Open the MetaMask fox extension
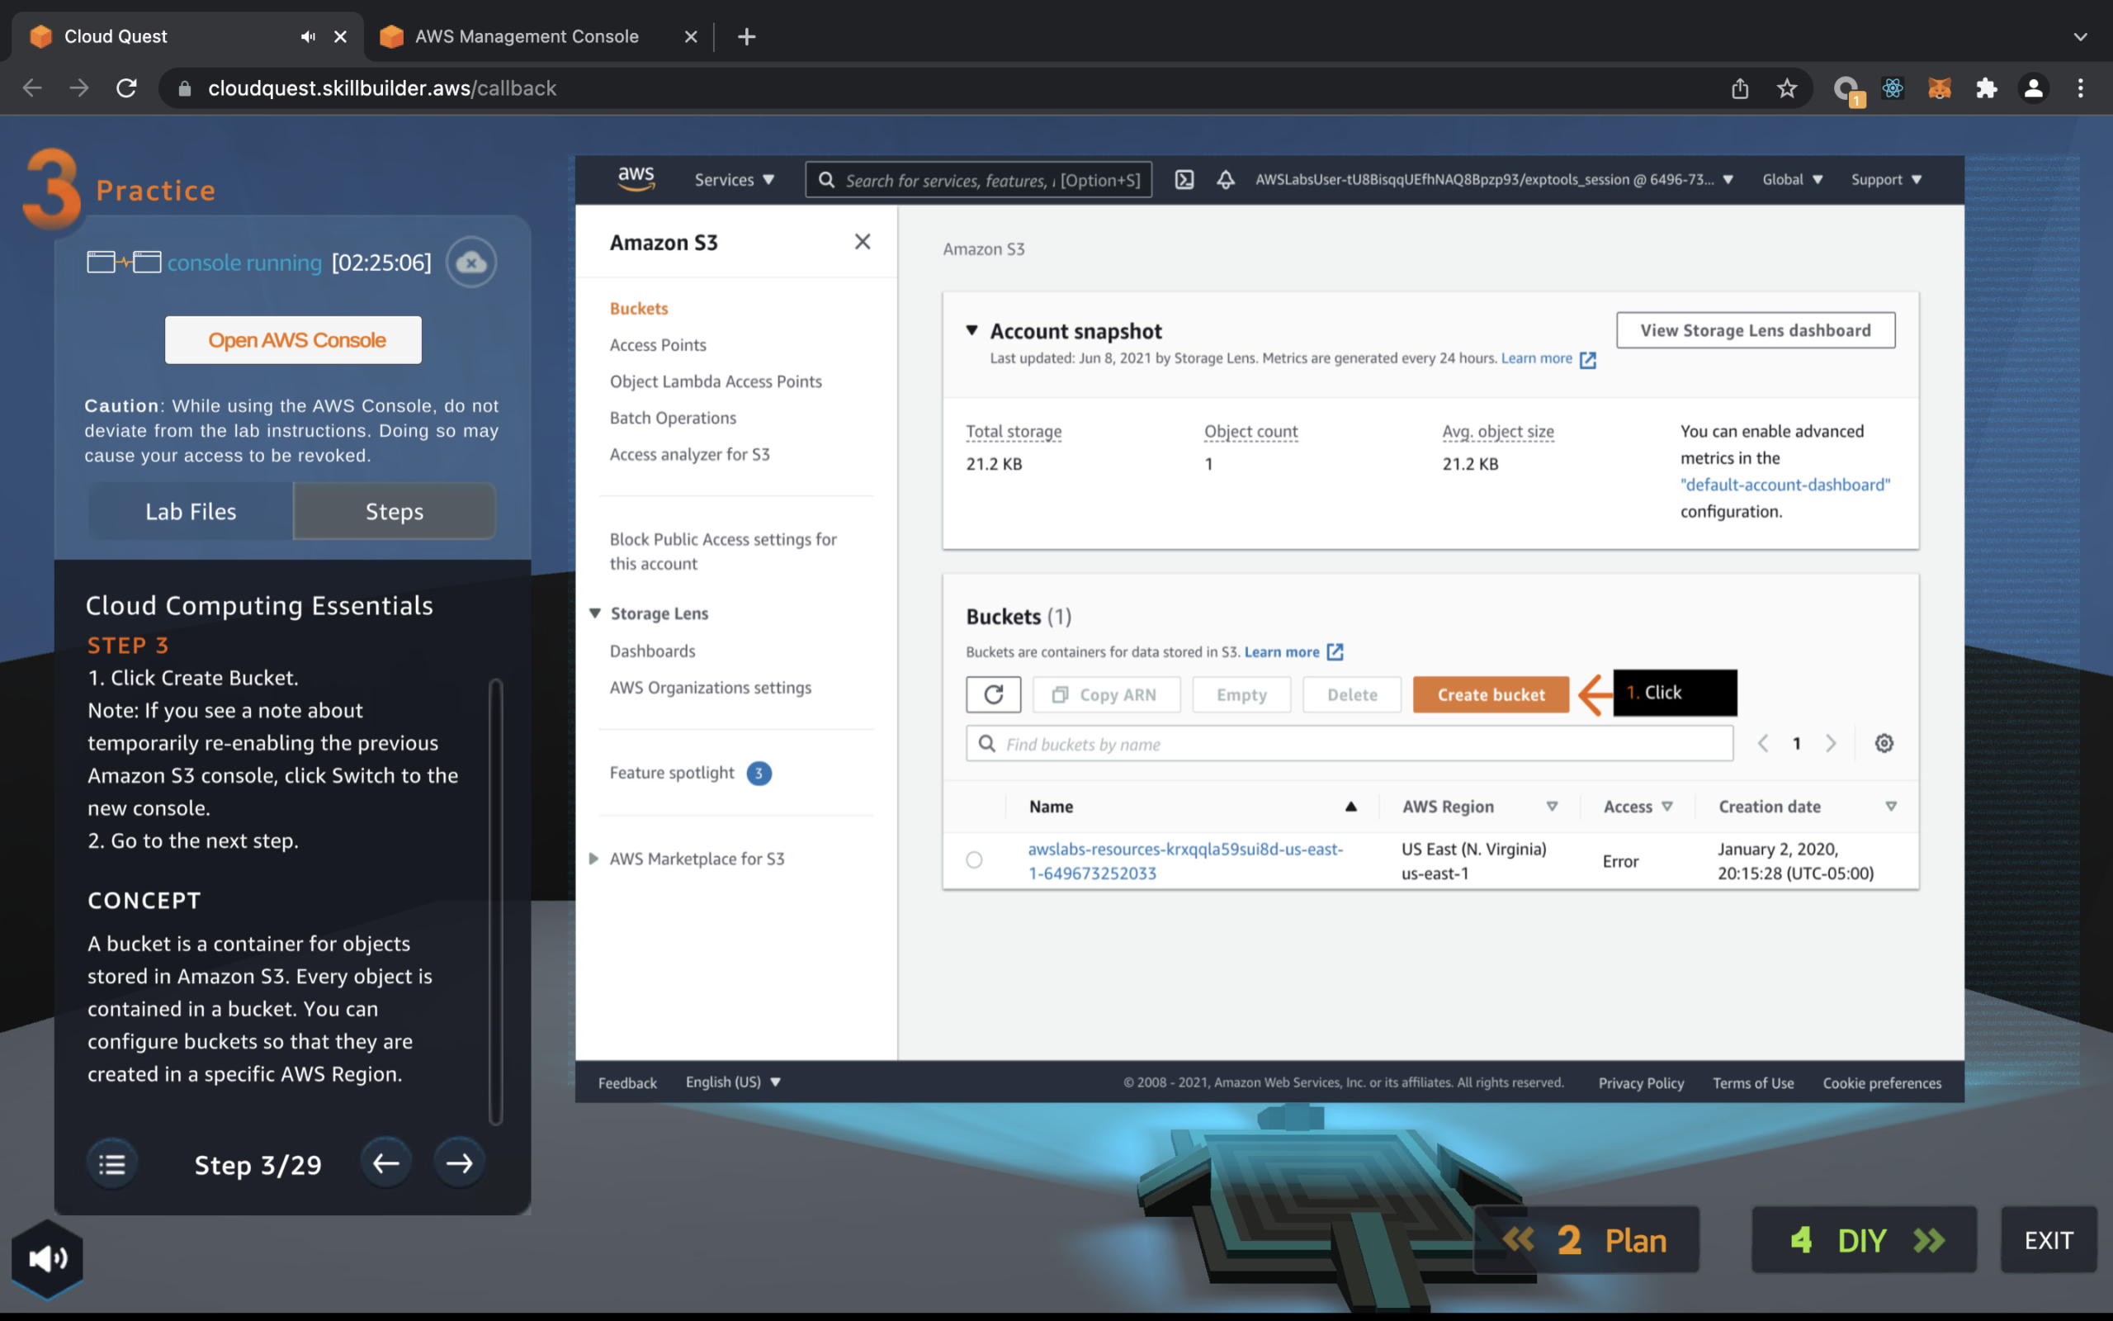The image size is (2113, 1321). [1939, 88]
